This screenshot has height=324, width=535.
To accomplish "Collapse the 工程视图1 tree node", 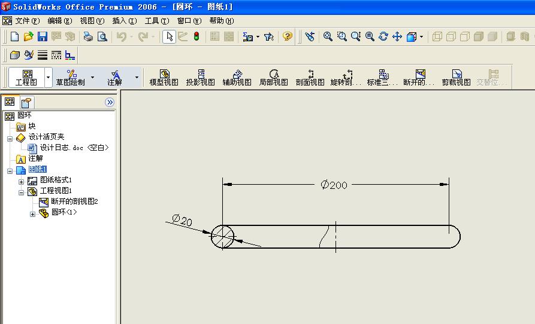I will pyautogui.click(x=21, y=192).
